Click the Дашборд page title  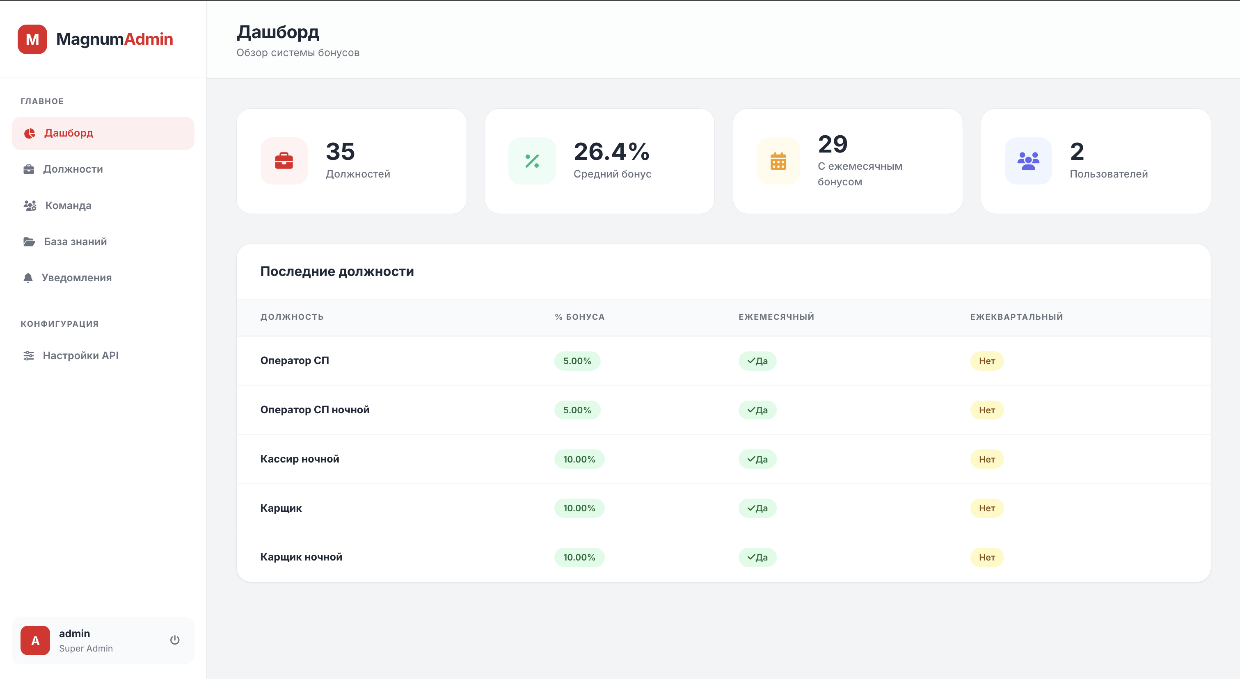click(x=278, y=32)
